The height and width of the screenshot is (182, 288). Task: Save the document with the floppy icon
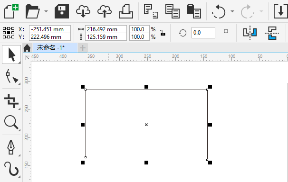[62, 11]
